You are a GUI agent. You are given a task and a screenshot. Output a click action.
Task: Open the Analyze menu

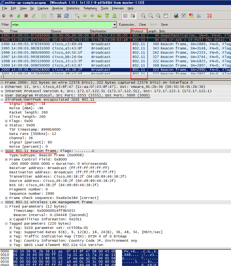coord(57,8)
